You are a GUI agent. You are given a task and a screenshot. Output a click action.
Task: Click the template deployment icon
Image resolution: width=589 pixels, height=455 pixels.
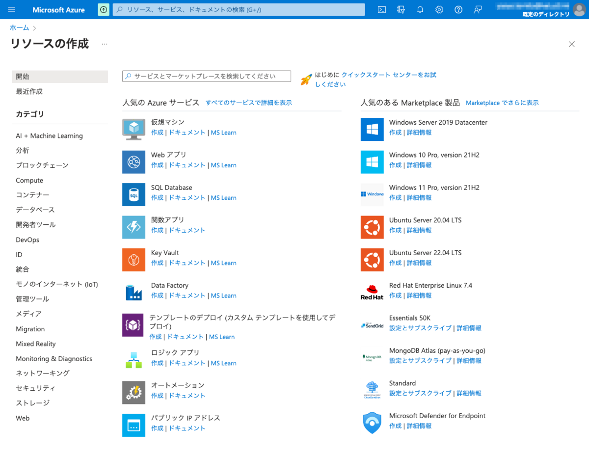click(x=133, y=325)
